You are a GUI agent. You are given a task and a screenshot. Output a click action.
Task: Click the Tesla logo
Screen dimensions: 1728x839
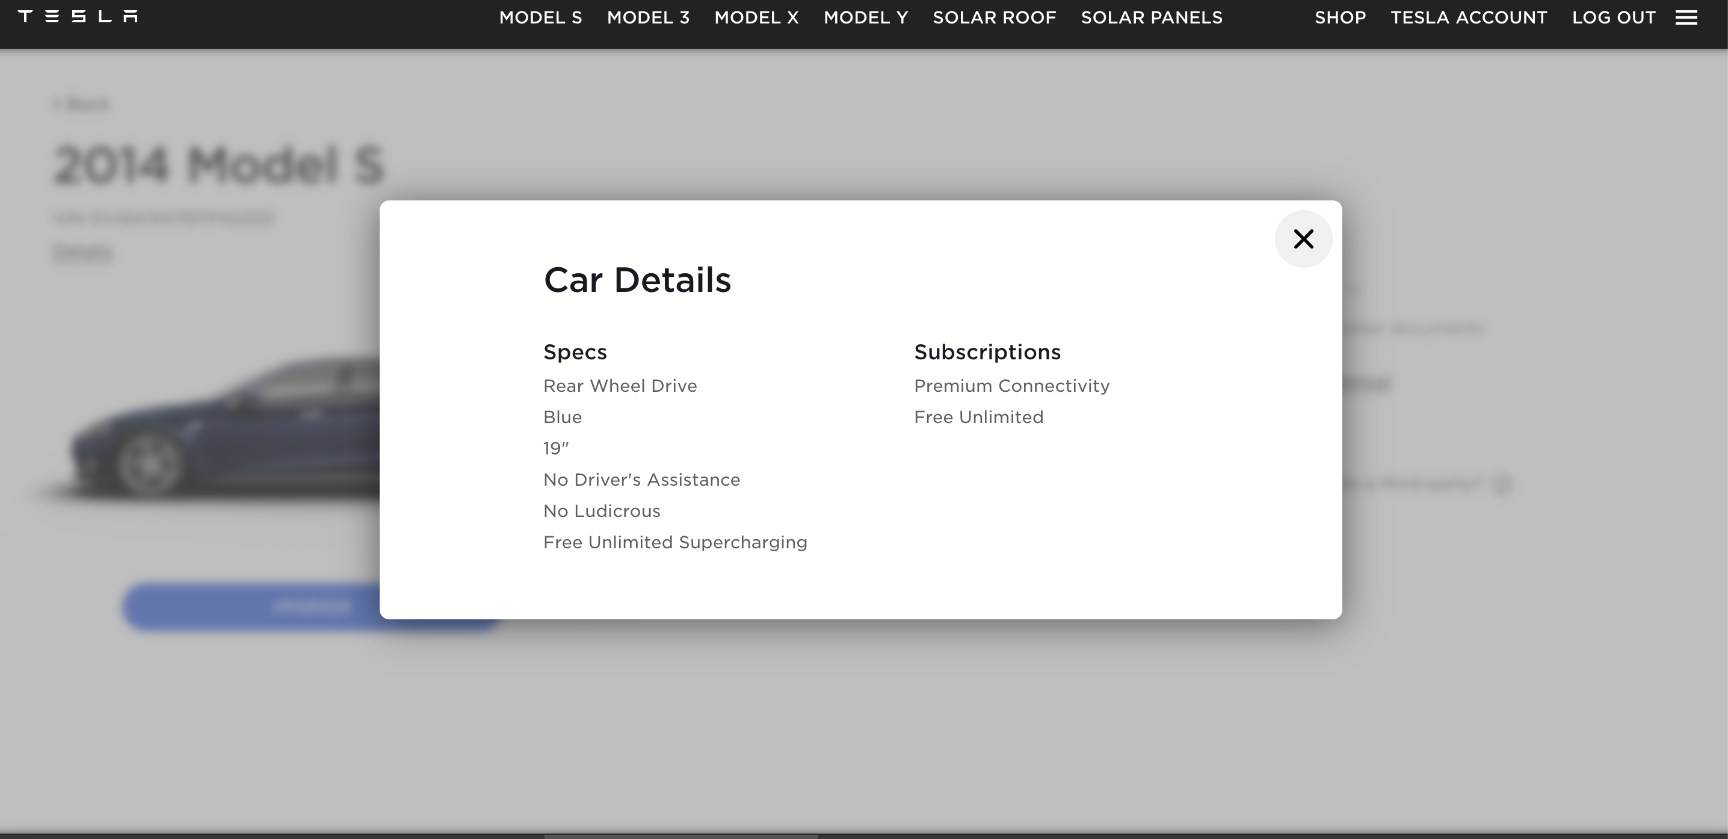pyautogui.click(x=78, y=17)
